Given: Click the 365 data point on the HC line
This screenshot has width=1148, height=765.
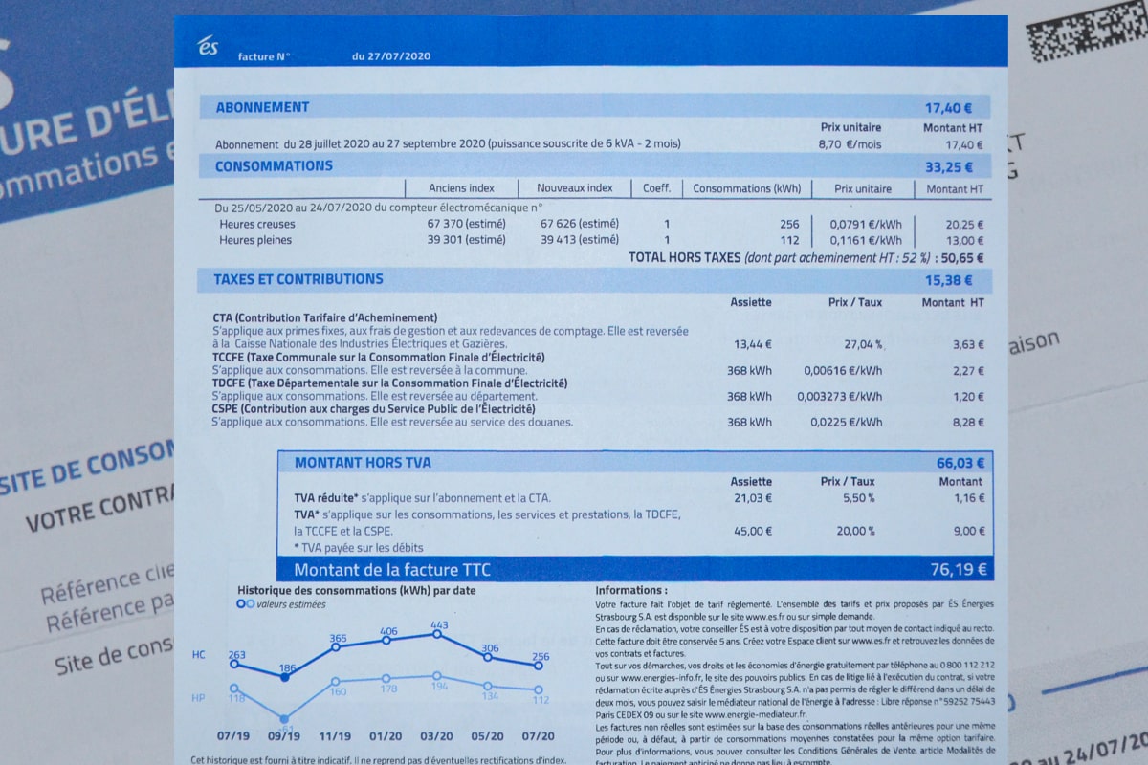Looking at the screenshot, I should 336,647.
